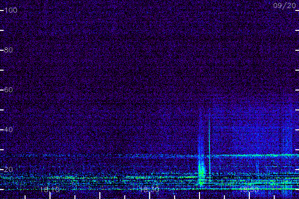Click the 18:10 time axis label
299x199 pixels.
[x=50, y=189]
